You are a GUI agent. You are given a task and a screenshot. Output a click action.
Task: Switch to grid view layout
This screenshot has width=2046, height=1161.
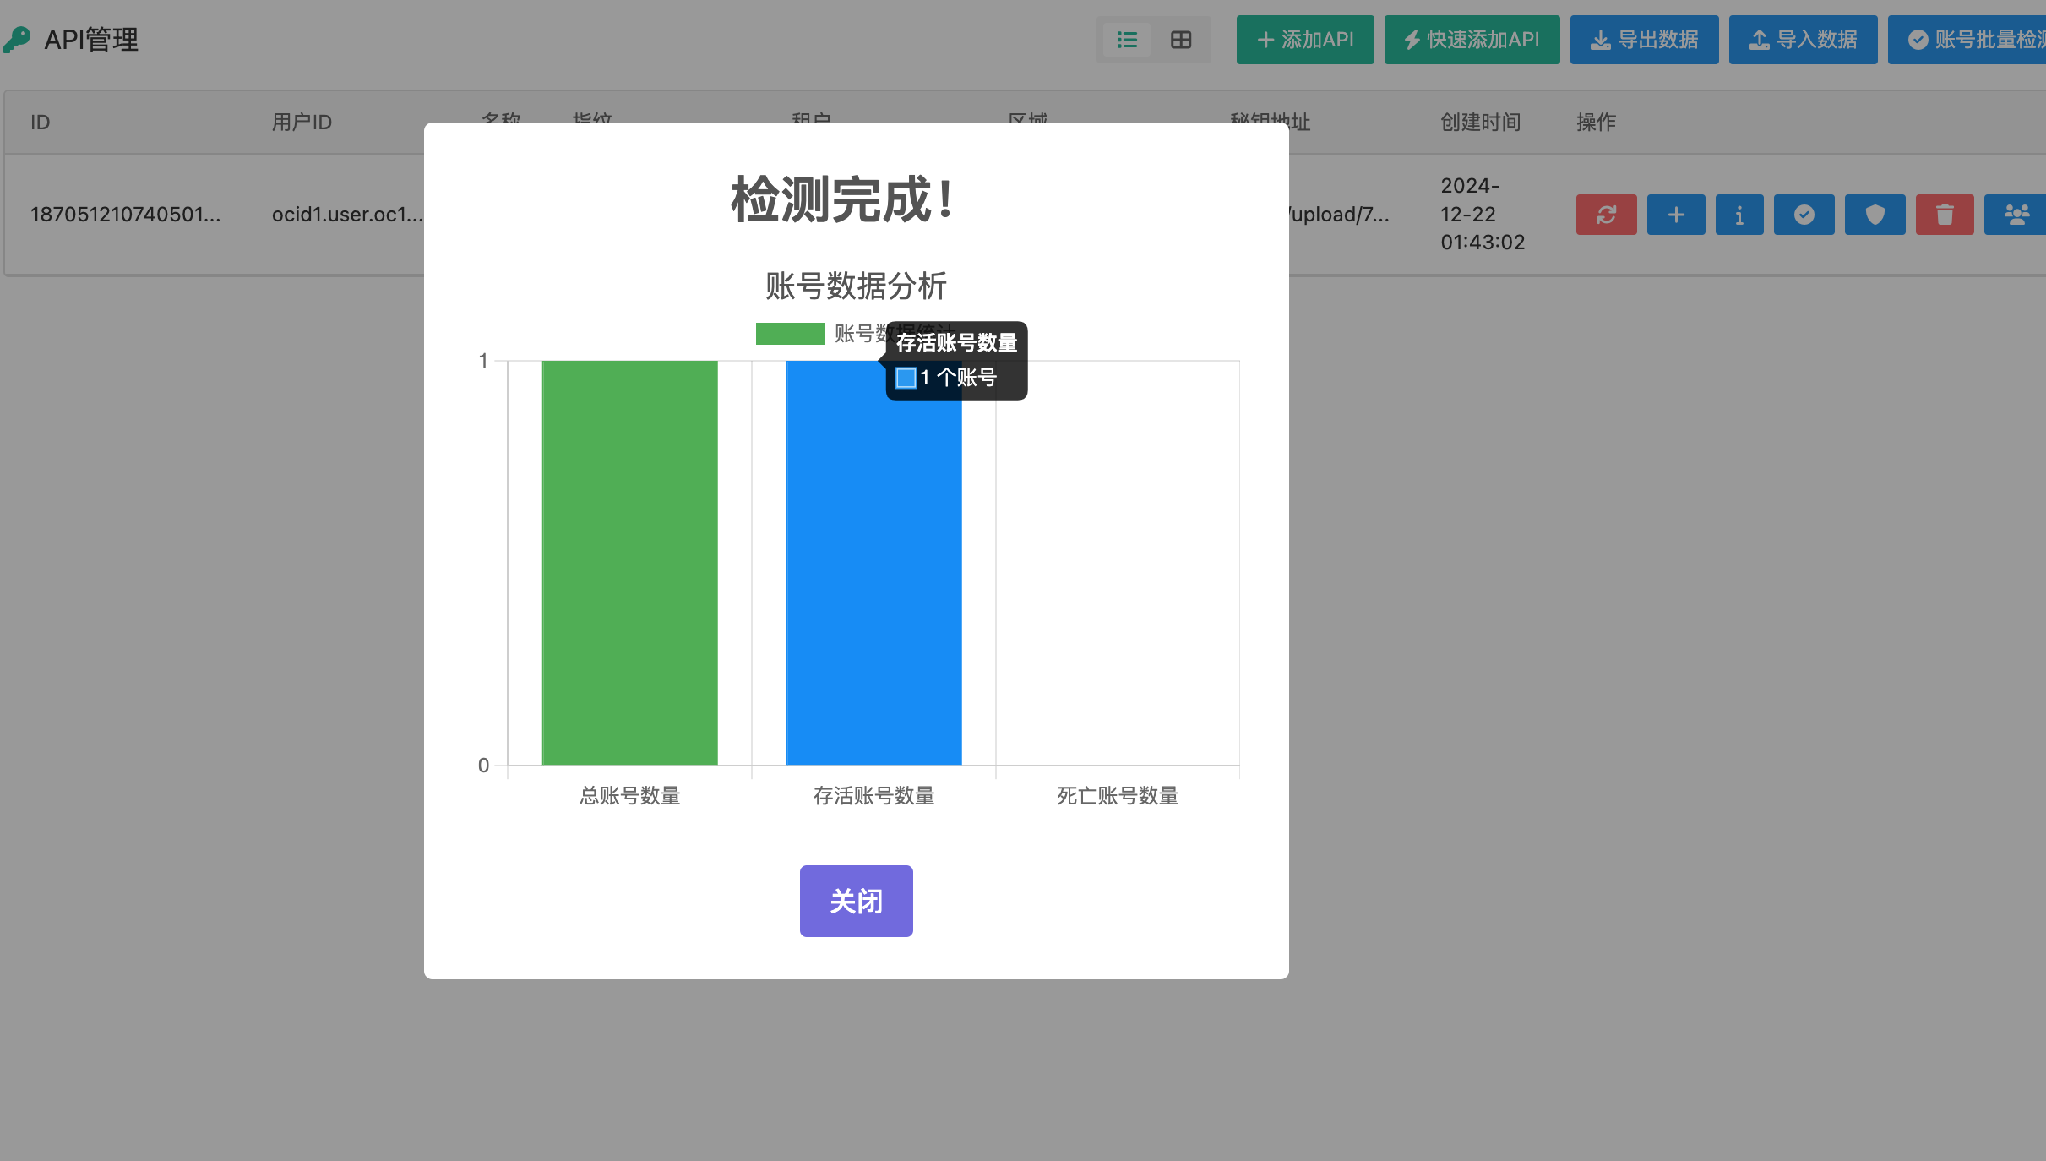1181,39
